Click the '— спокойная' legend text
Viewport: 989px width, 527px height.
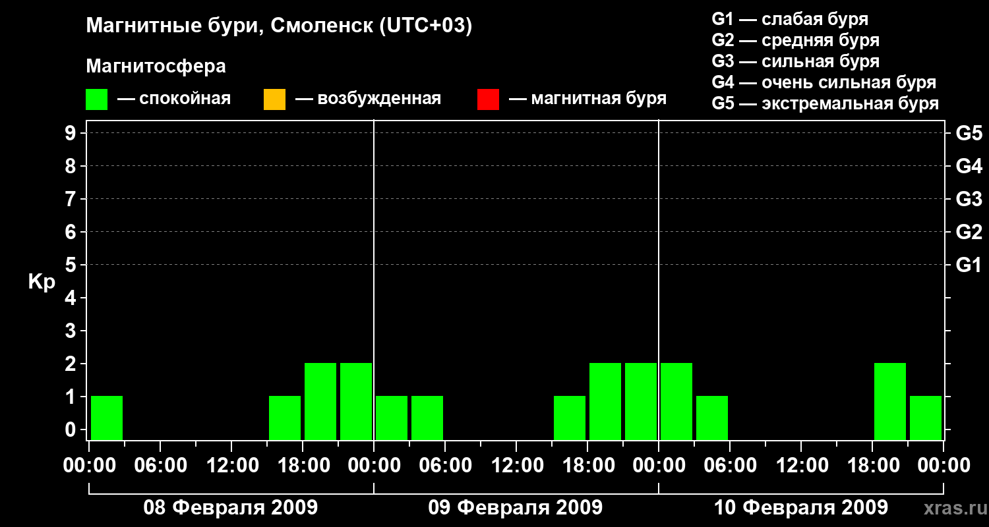click(174, 99)
